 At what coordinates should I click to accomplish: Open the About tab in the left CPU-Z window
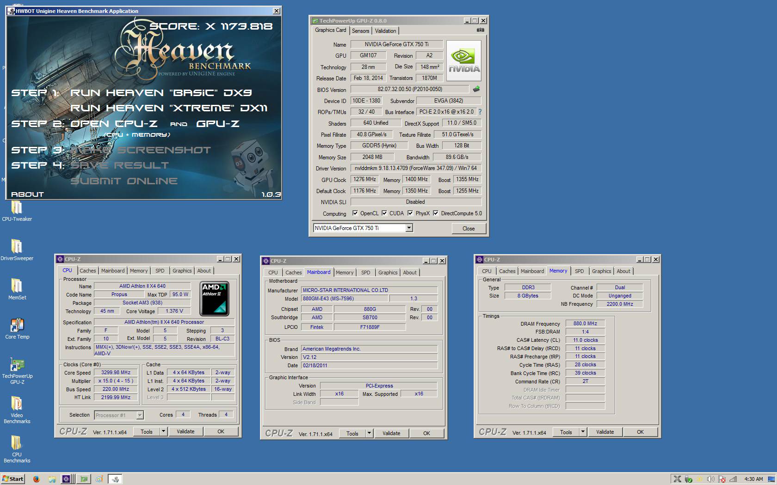[x=204, y=271]
